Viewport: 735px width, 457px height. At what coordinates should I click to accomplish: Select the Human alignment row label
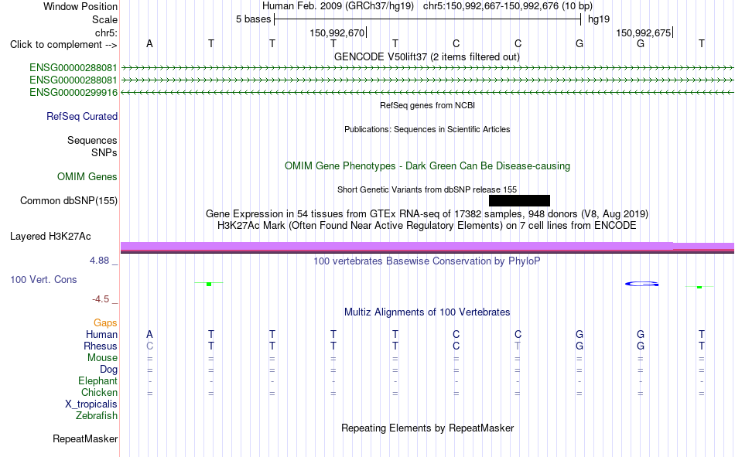point(101,334)
